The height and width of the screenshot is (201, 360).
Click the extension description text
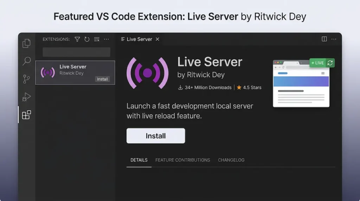click(x=189, y=111)
